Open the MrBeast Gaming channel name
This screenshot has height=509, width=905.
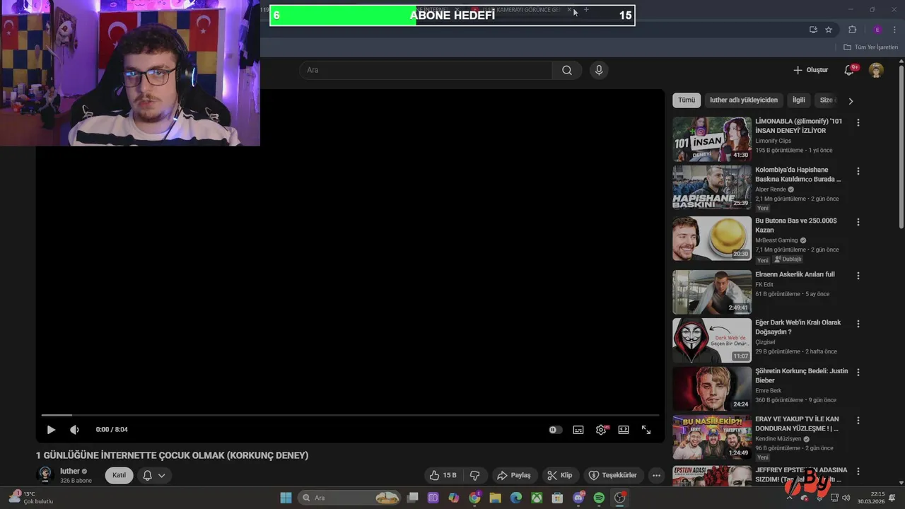tap(776, 240)
